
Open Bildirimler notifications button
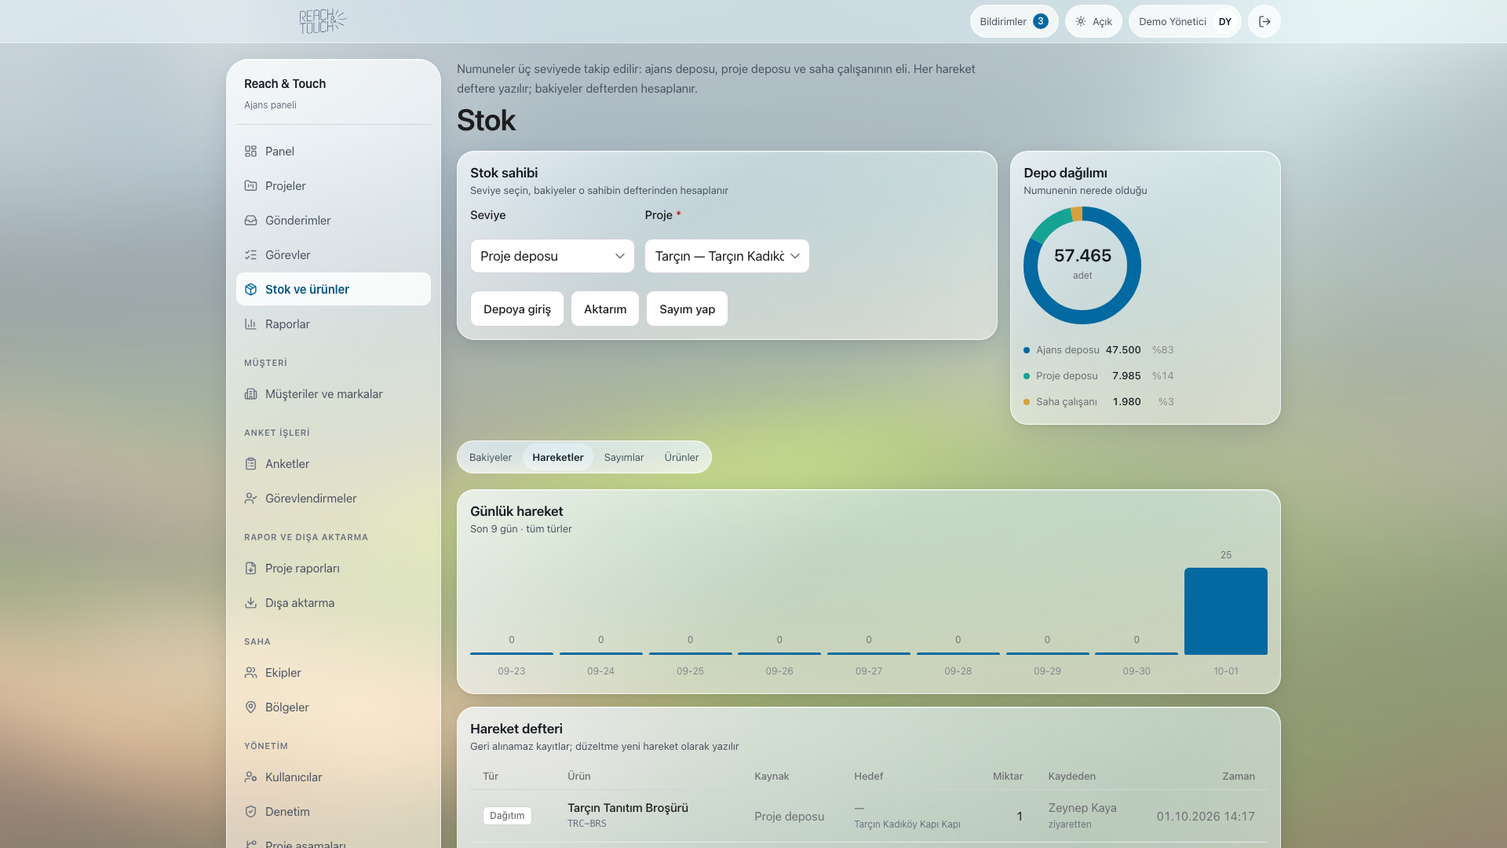pos(1014,21)
